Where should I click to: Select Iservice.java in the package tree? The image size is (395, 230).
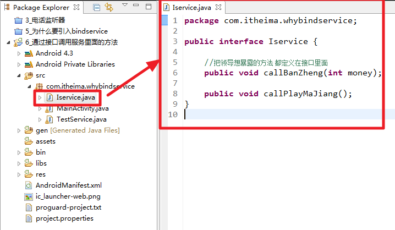pyautogui.click(x=75, y=97)
